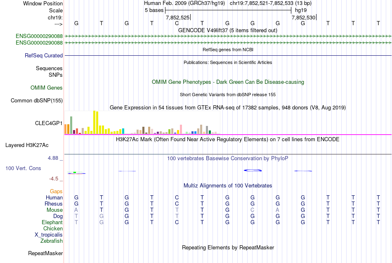Viewport: 392px width, 263px height.
Task: Open RefSeq genes from NCBI track title
Action: pyautogui.click(x=228, y=50)
